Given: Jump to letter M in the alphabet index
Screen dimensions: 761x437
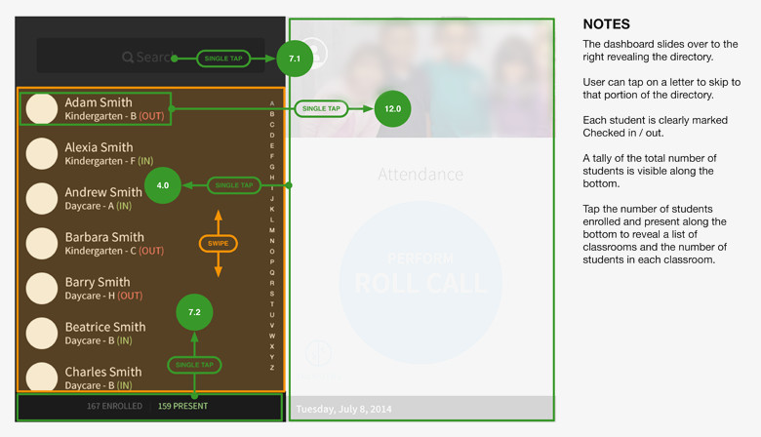Looking at the screenshot, I should click(x=272, y=230).
